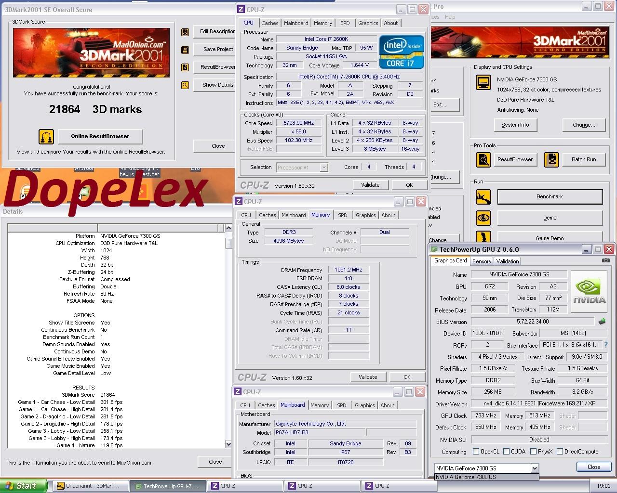
Task: Click the Benchmark run icon
Action: (483, 196)
